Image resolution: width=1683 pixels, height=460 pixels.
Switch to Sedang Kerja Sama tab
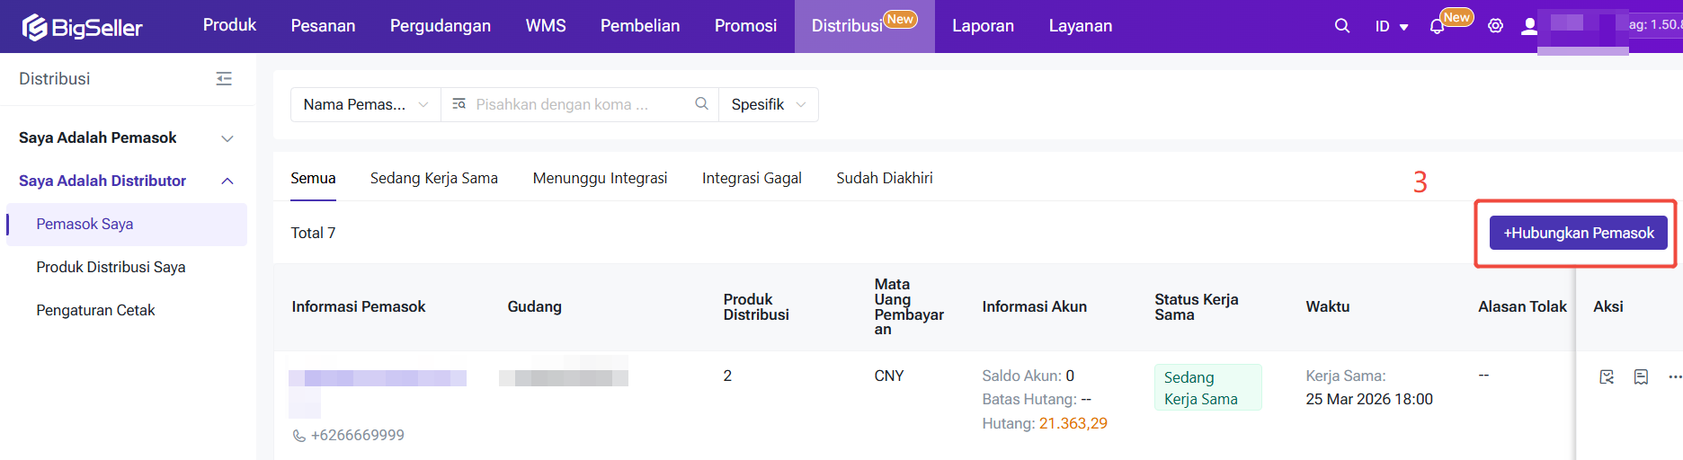[x=433, y=179]
